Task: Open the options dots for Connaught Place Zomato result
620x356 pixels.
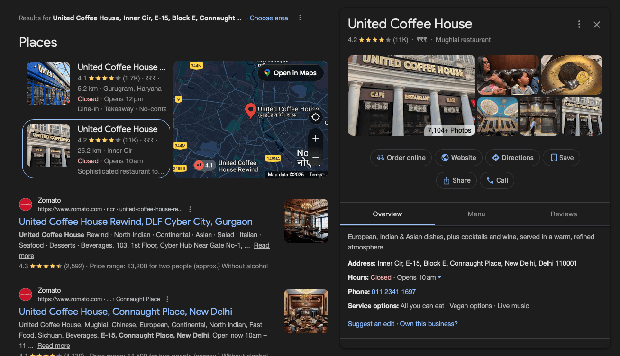Action: (167, 299)
